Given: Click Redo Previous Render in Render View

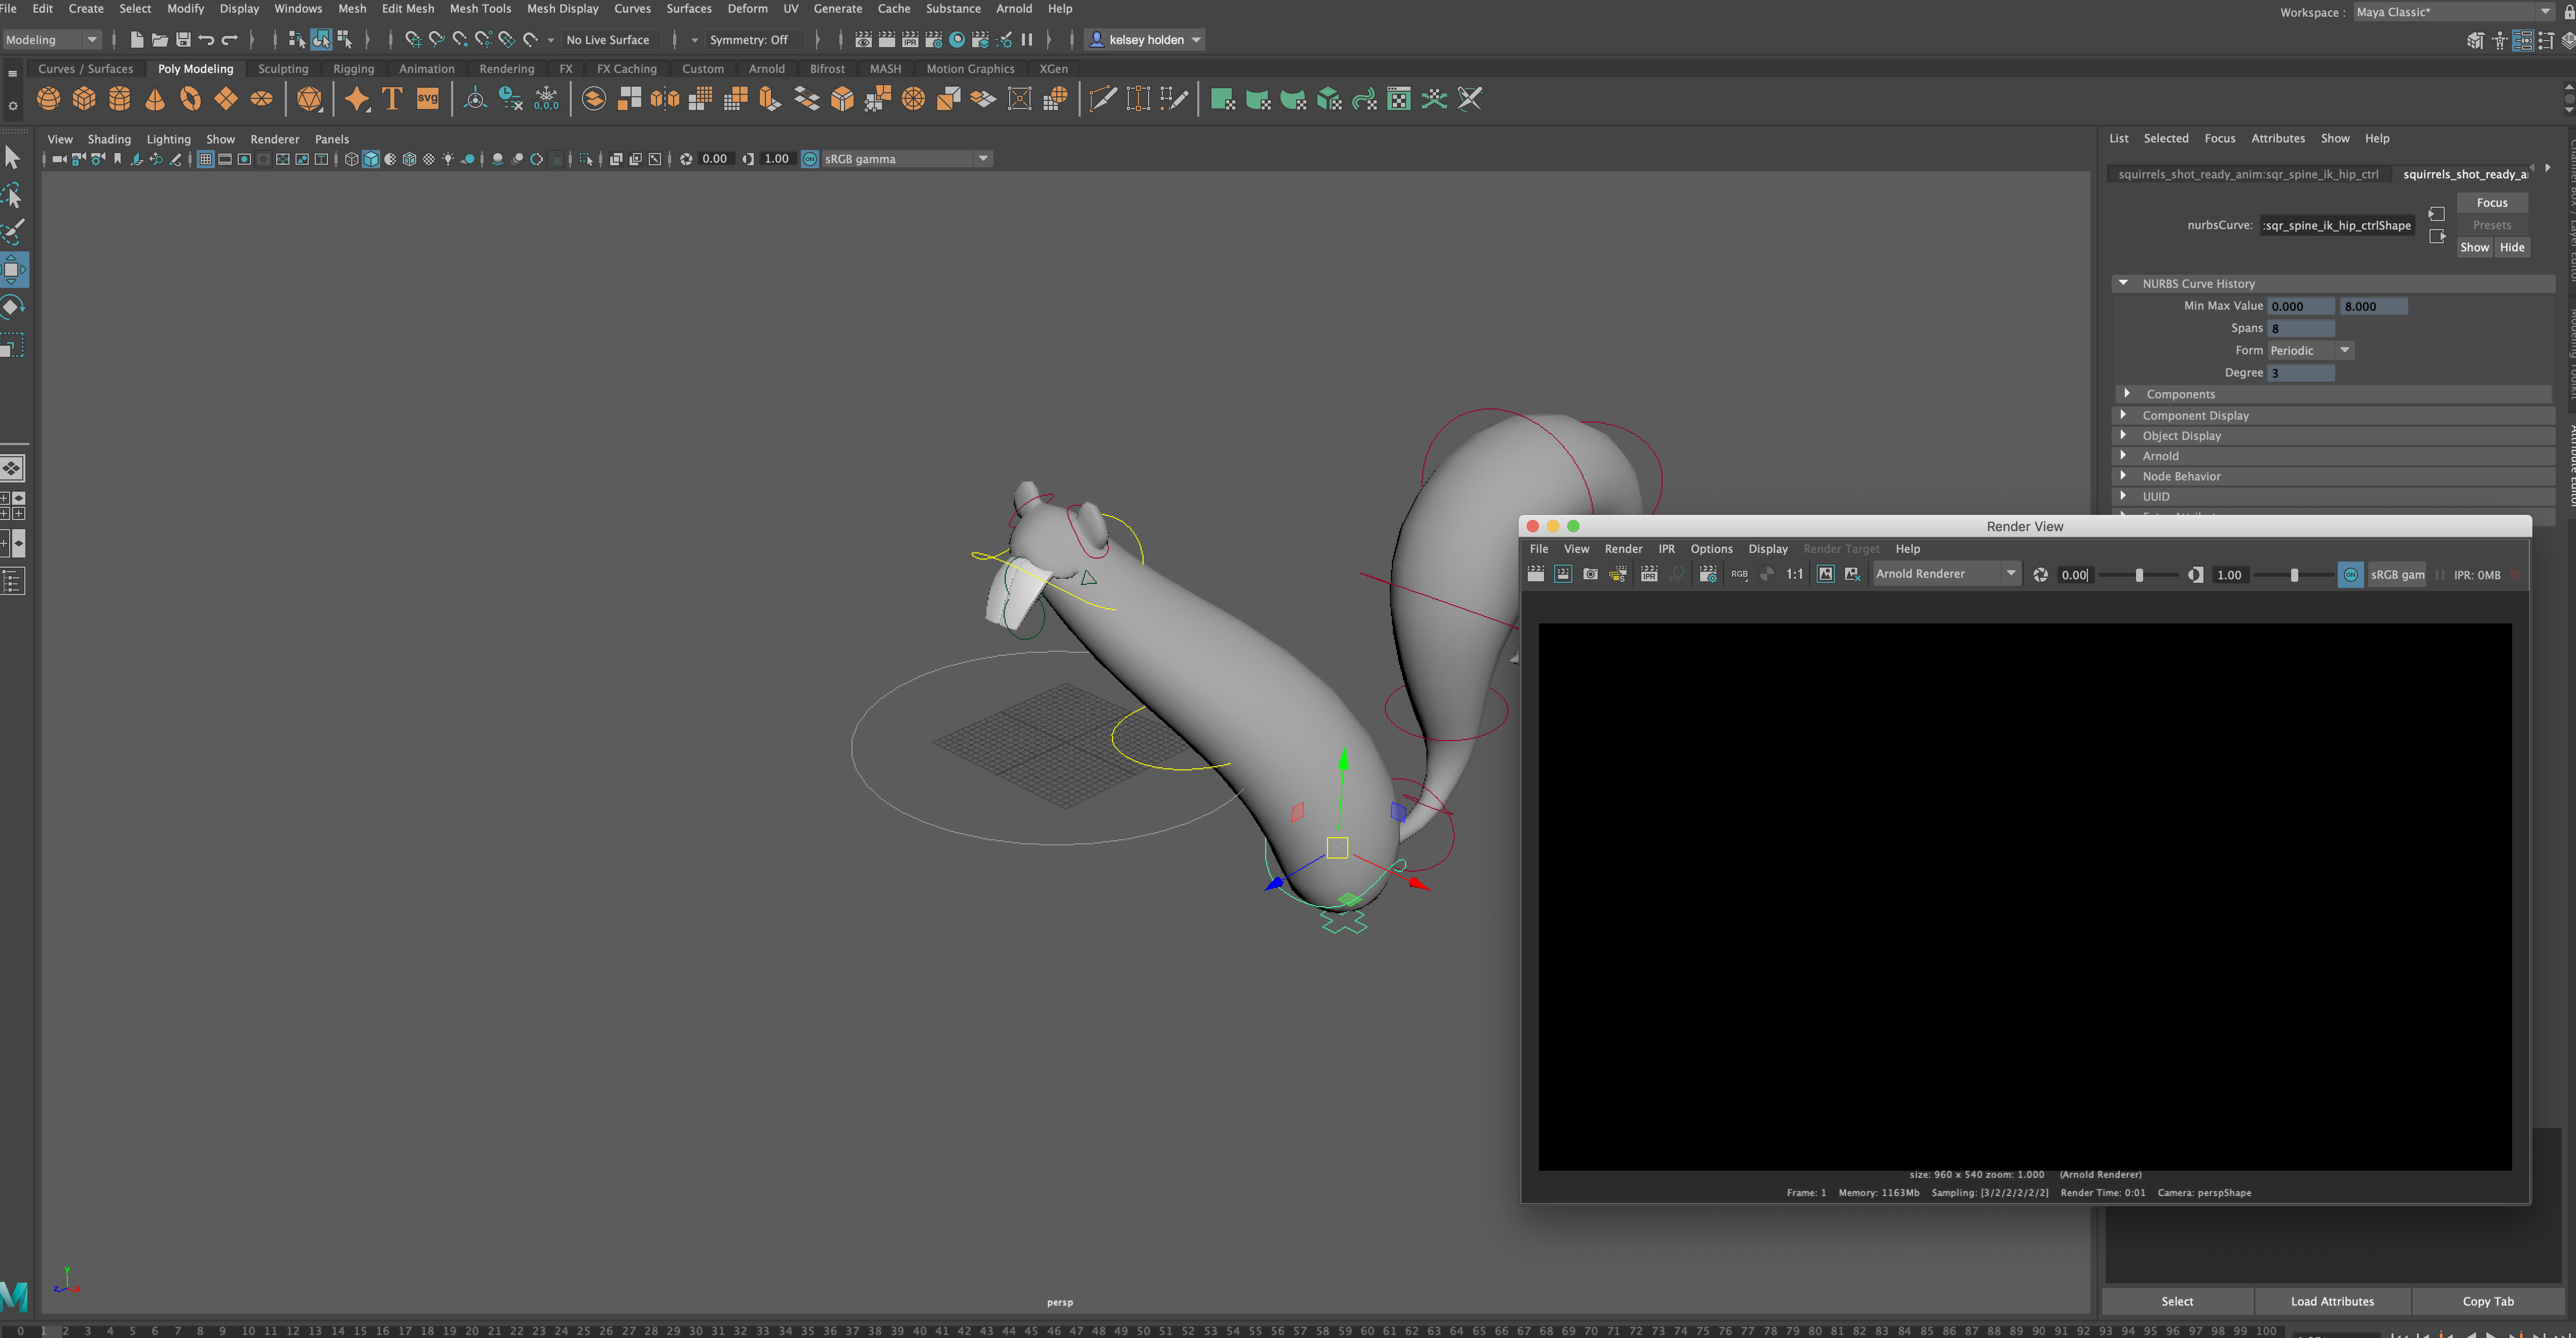Looking at the screenshot, I should point(1535,574).
